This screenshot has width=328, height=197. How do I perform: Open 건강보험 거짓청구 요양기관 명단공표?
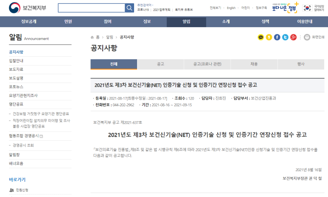click(41, 114)
